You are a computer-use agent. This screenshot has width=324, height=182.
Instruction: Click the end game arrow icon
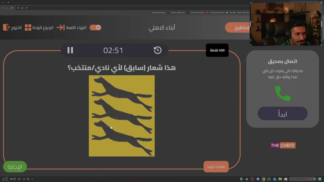tap(60, 28)
